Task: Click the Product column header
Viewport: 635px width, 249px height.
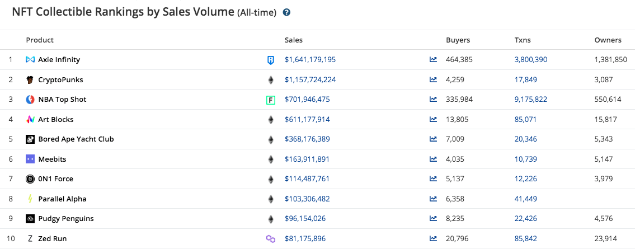Action: point(40,40)
